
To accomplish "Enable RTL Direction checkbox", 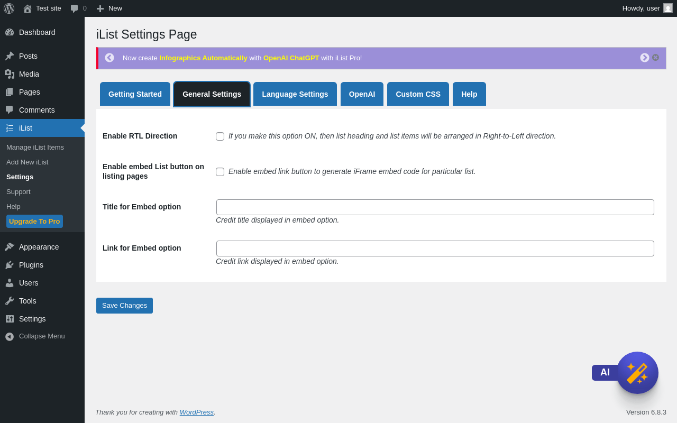I will (x=220, y=136).
